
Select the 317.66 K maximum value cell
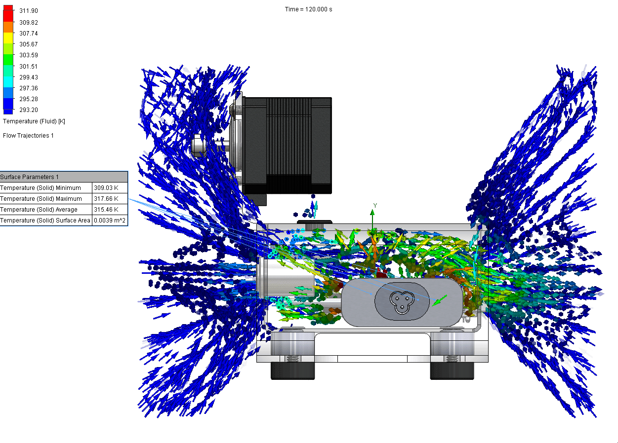106,199
